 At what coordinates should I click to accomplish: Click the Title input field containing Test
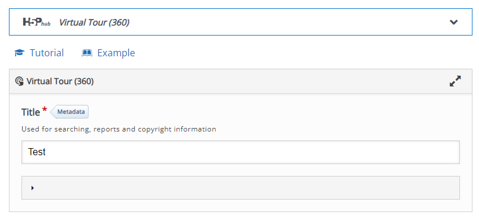[x=241, y=152]
